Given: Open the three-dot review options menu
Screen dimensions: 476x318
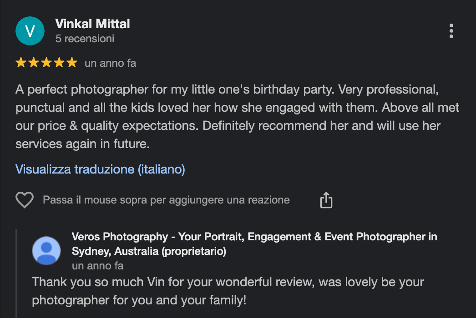Looking at the screenshot, I should (x=451, y=31).
